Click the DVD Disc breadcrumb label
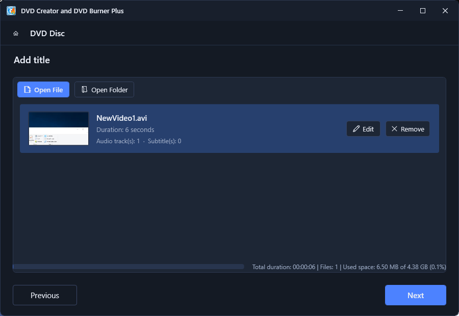Screen dimensions: 459x316 (x=47, y=33)
